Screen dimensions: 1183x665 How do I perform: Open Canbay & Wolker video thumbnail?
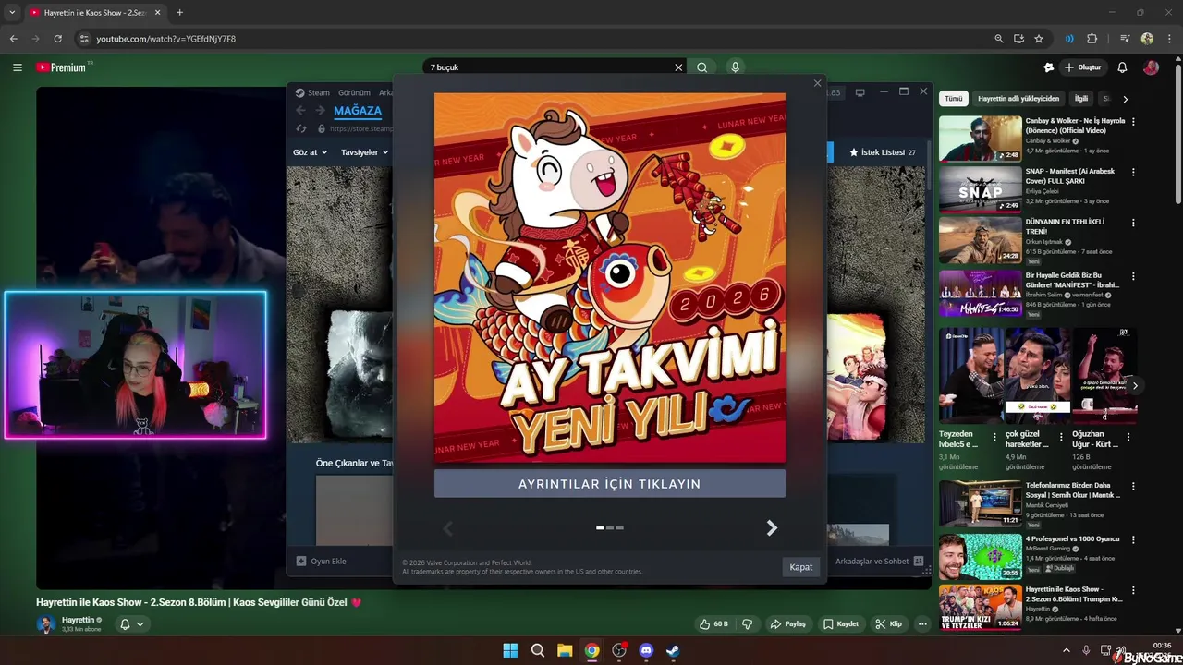coord(981,139)
